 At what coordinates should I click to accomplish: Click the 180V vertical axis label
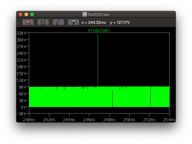21,67
